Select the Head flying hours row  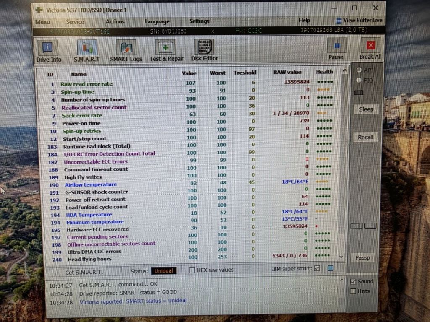190,258
